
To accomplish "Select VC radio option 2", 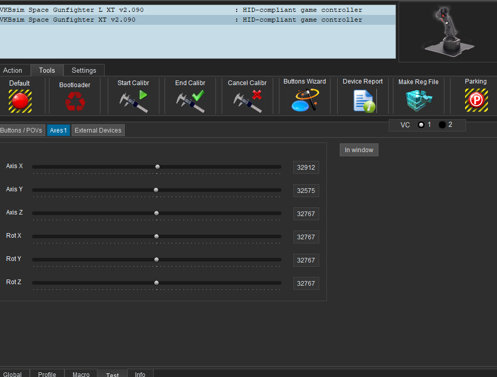I will click(x=442, y=125).
